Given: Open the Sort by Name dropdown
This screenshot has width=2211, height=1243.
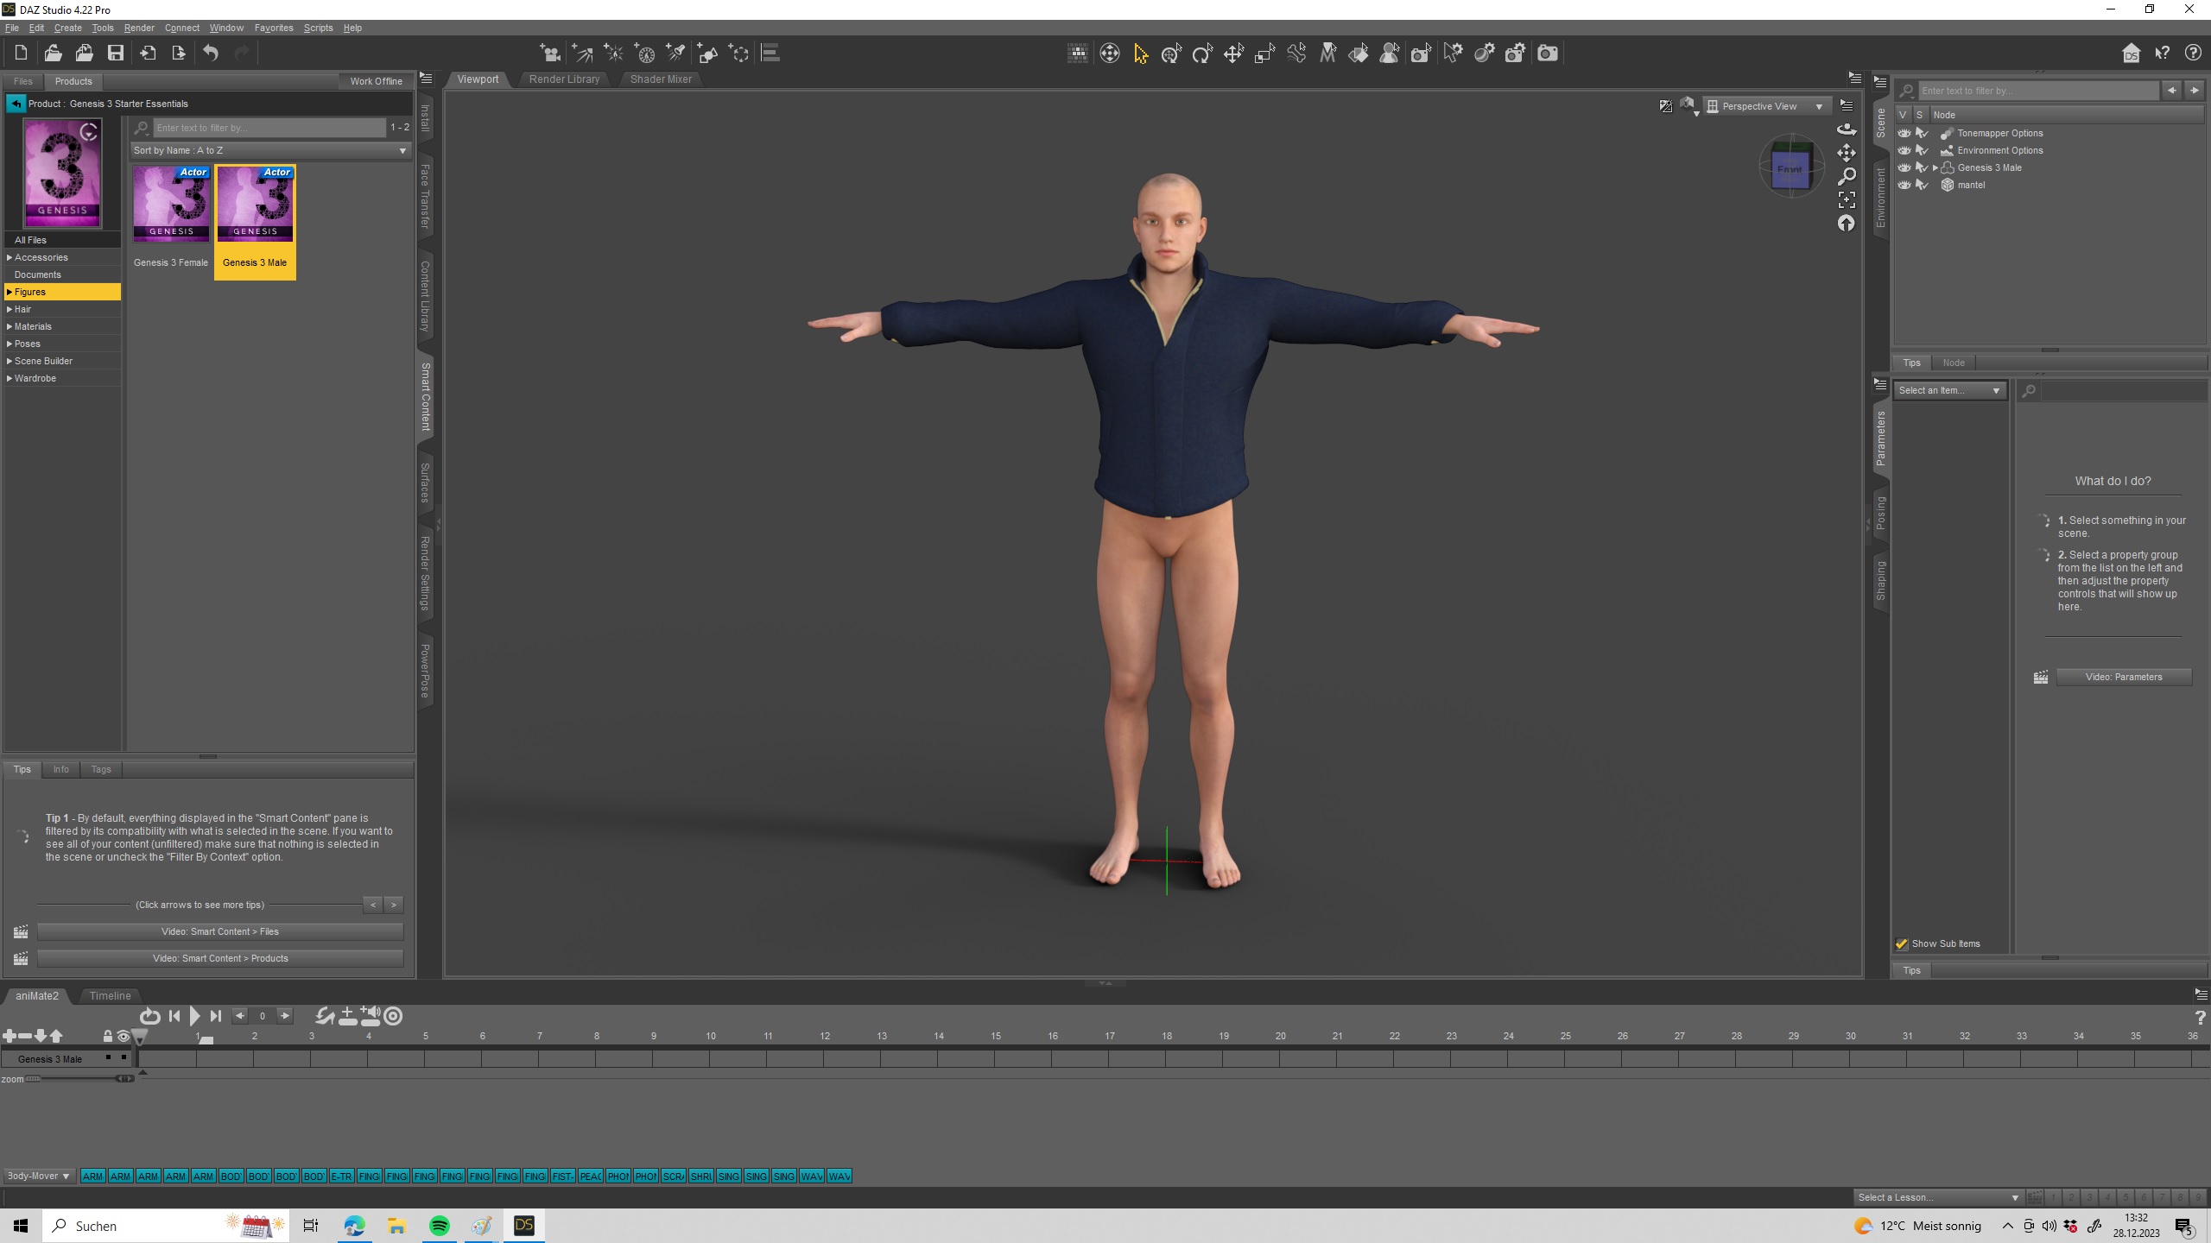Looking at the screenshot, I should click(x=269, y=150).
